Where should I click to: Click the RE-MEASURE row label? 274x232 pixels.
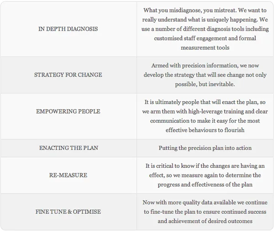coord(68,175)
